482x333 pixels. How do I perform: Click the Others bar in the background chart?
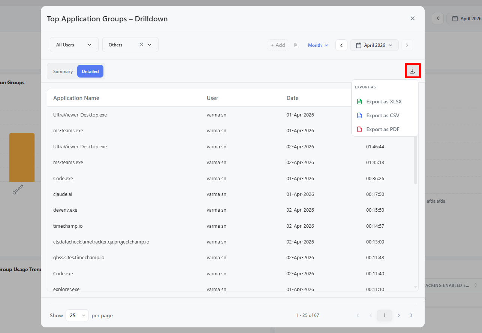(x=22, y=157)
